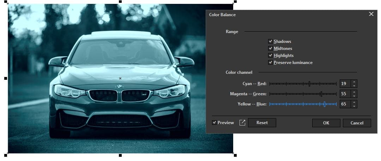
Task: Click the top-middle selection handle of the image
Action: [x=120, y=2]
